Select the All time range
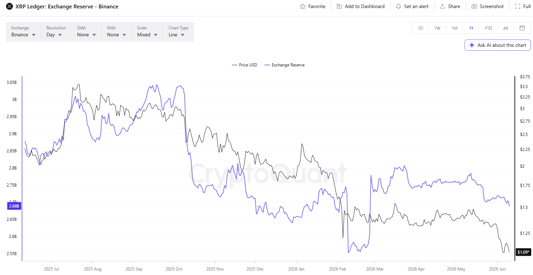 [x=505, y=28]
